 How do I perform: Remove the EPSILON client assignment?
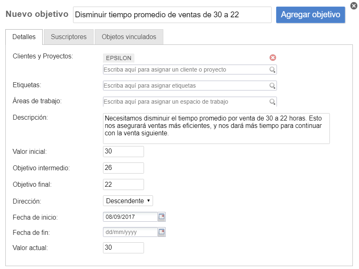coord(272,58)
